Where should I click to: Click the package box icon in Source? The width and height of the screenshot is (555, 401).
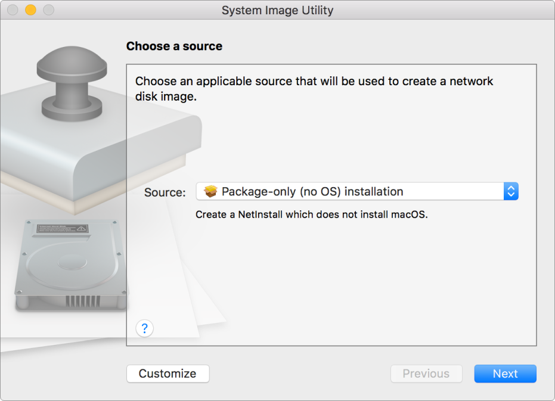point(210,192)
